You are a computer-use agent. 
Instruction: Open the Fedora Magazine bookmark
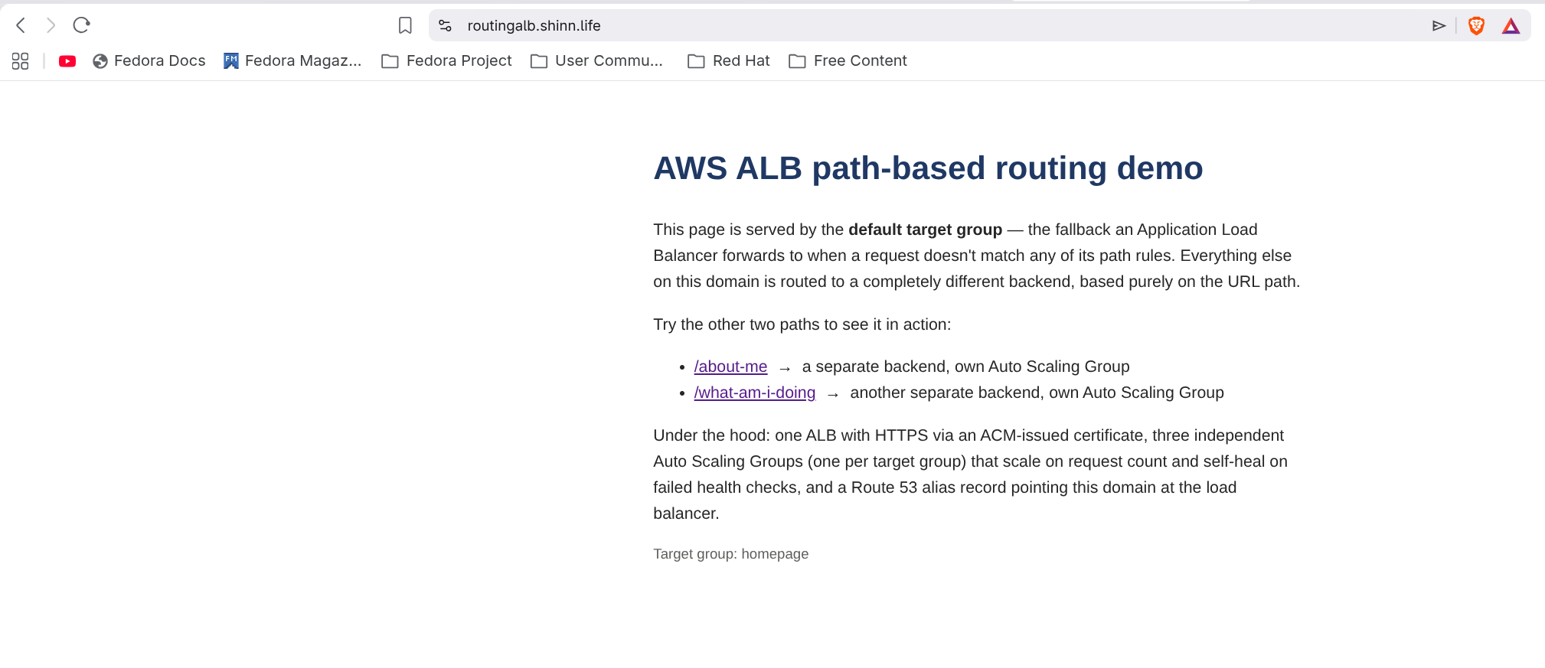[292, 61]
